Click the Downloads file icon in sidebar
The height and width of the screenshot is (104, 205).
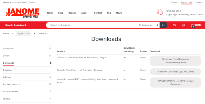[x=50, y=63]
